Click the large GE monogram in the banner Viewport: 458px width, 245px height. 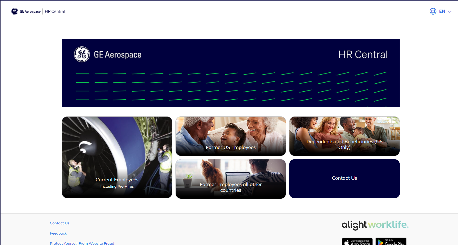tap(82, 54)
